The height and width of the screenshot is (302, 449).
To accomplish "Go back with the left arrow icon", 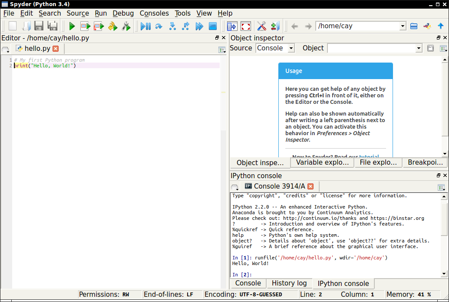I will pyautogui.click(x=294, y=27).
